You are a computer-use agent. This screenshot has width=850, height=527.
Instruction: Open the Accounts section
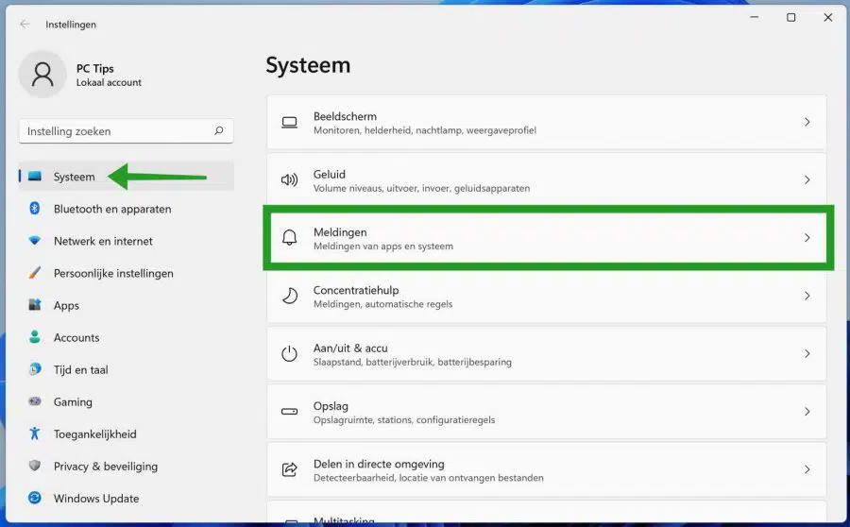click(x=127, y=337)
